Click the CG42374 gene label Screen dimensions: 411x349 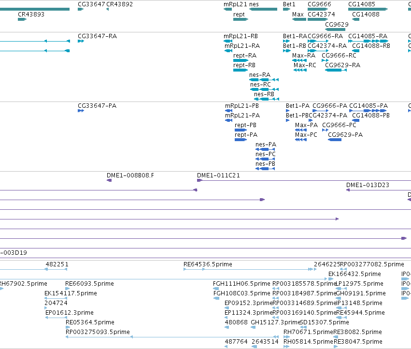tap(321, 15)
